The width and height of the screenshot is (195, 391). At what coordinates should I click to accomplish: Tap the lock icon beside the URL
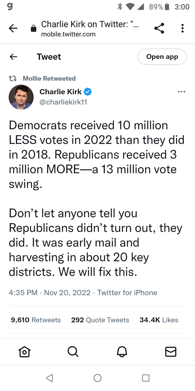[x=33, y=29]
